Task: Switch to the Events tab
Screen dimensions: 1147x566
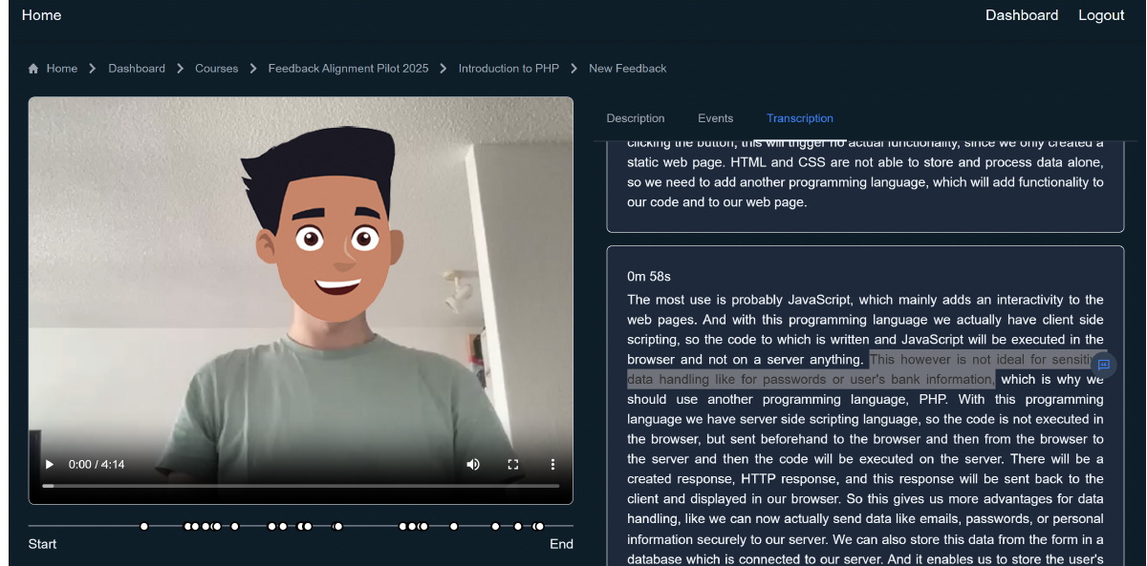Action: click(x=715, y=118)
